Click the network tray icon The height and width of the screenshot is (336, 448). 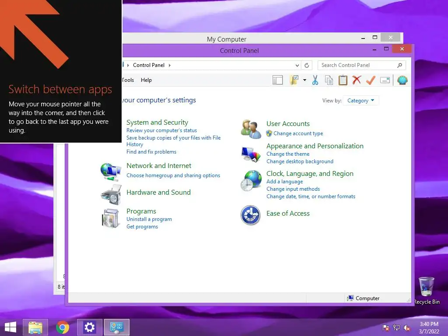click(396, 328)
